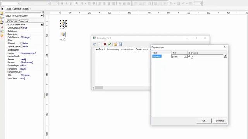
Task: Select the Master property value
Action: tap(28, 53)
